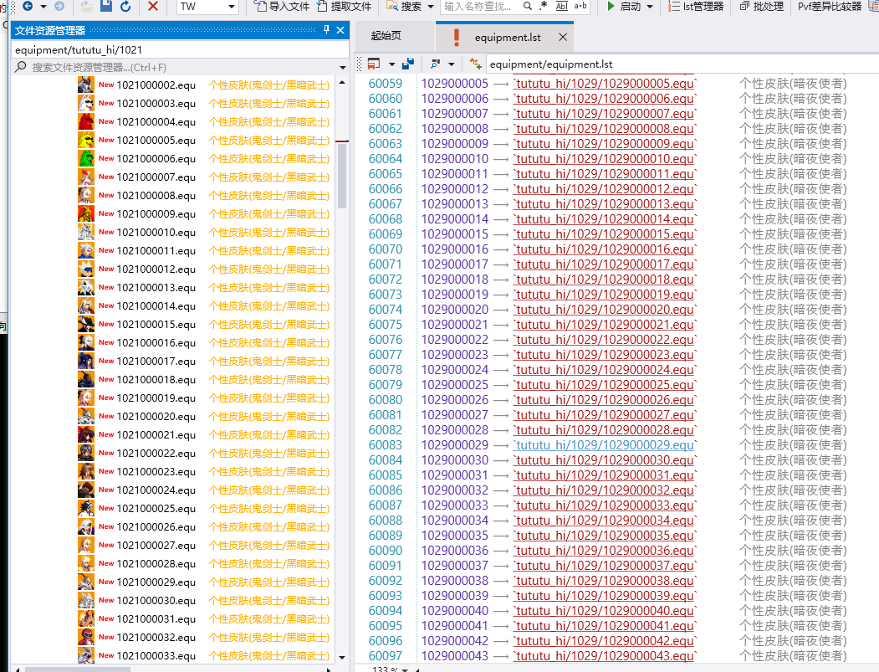879x672 pixels.
Task: Toggle regex search option (.*)
Action: point(544,7)
